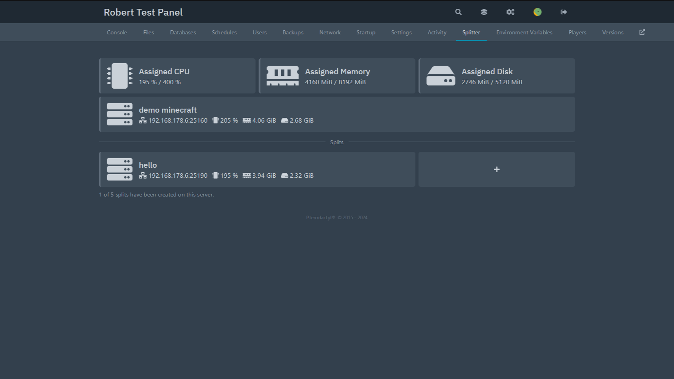Screen dimensions: 674x379
Task: Click the hello server stack icon
Action: pos(119,169)
